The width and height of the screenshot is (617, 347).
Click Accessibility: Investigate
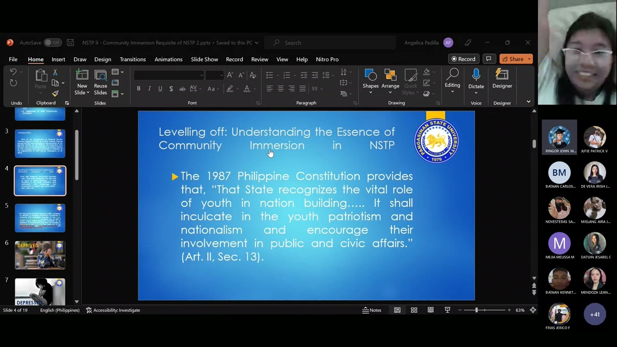coord(113,310)
